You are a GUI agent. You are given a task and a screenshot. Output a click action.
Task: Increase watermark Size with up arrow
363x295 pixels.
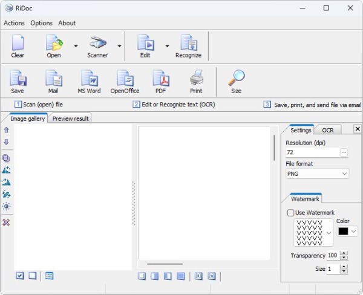point(344,267)
